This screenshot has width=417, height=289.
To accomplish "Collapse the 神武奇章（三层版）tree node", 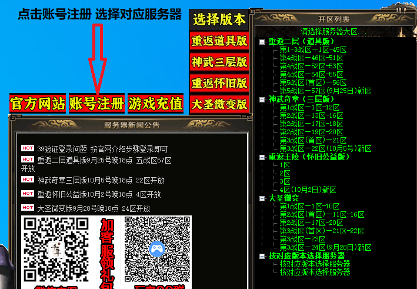I will [262, 99].
